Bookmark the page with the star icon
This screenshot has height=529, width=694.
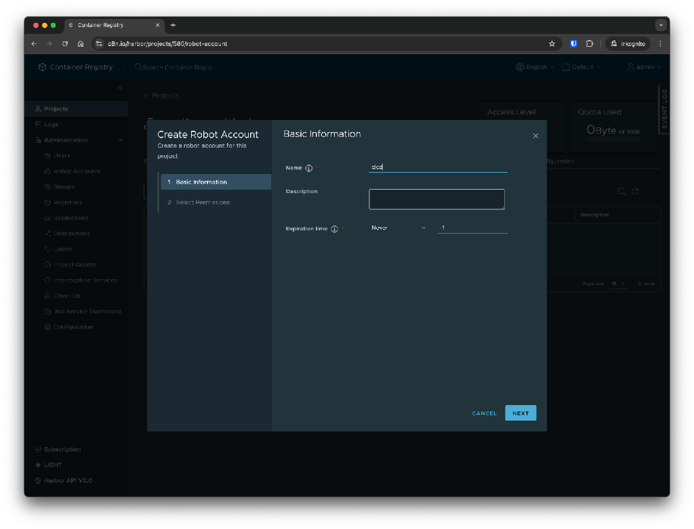tap(552, 44)
